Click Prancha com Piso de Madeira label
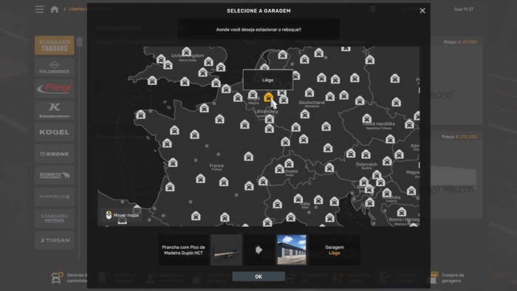Screen dimensions: 517x291 [184, 250]
